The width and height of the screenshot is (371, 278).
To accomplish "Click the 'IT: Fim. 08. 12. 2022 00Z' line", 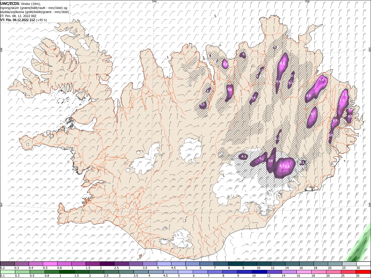I will [19, 16].
